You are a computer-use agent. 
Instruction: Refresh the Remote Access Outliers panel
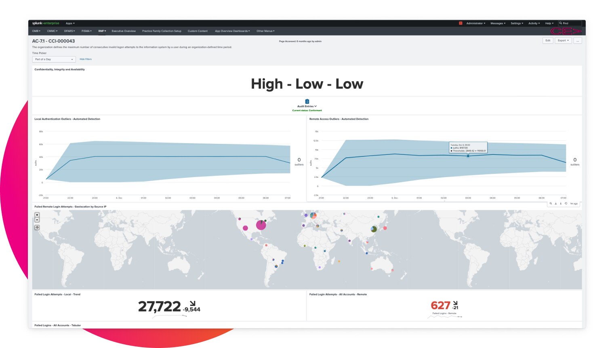566,204
